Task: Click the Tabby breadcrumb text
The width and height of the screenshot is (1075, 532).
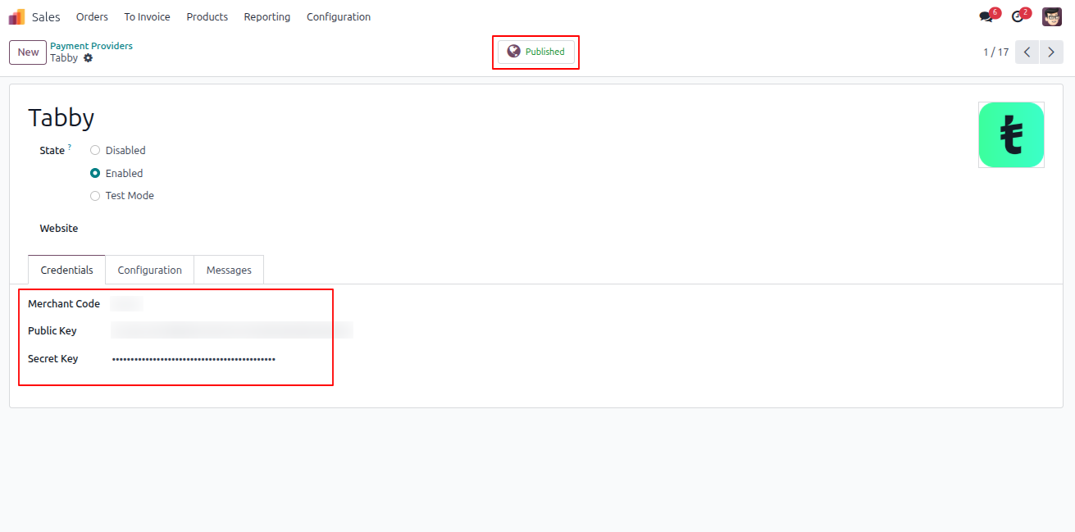Action: pos(64,58)
